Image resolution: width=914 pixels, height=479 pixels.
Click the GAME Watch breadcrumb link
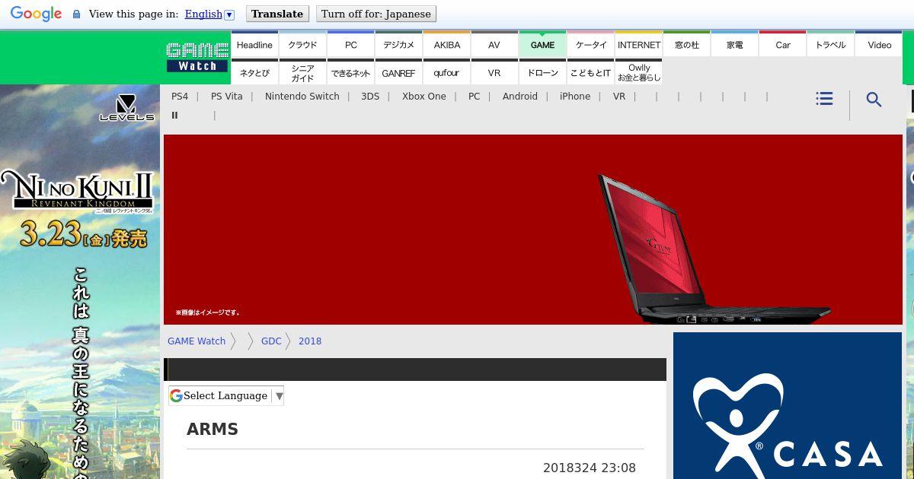(x=197, y=341)
